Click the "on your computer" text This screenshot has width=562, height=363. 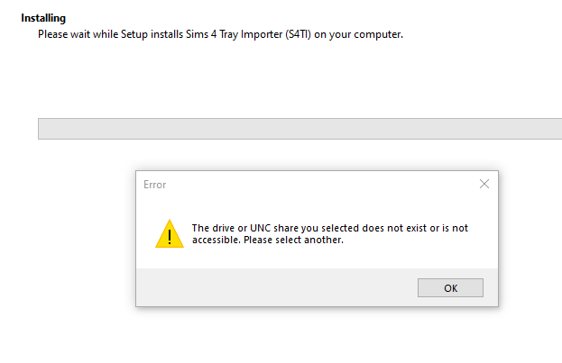click(x=364, y=34)
